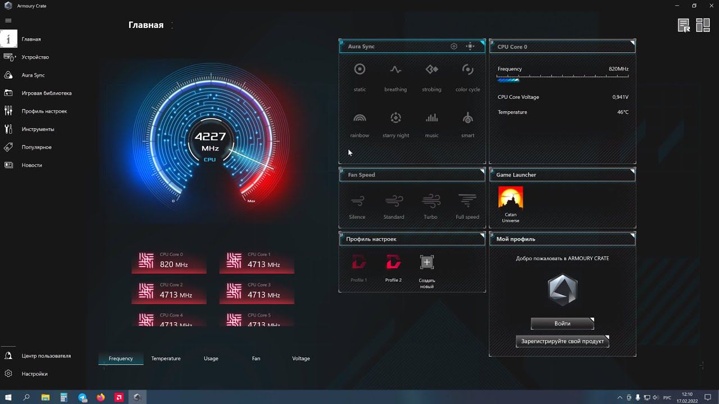Viewport: 719px width, 404px height.
Task: Open Игровая библиотека in sidebar
Action: click(47, 93)
